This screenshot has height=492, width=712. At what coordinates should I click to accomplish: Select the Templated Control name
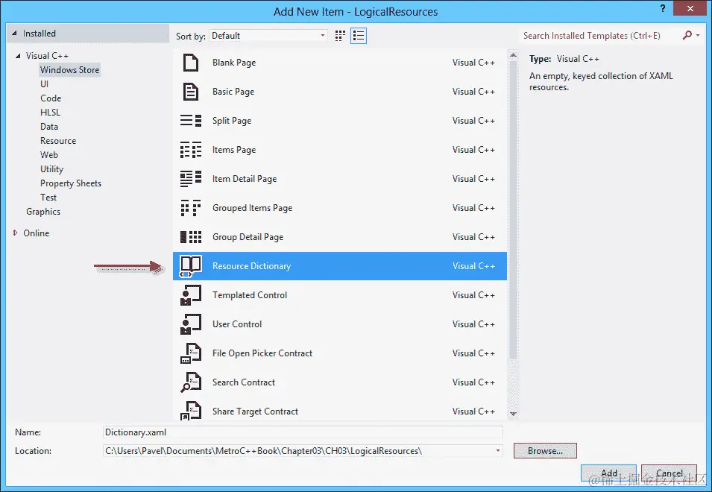point(250,295)
